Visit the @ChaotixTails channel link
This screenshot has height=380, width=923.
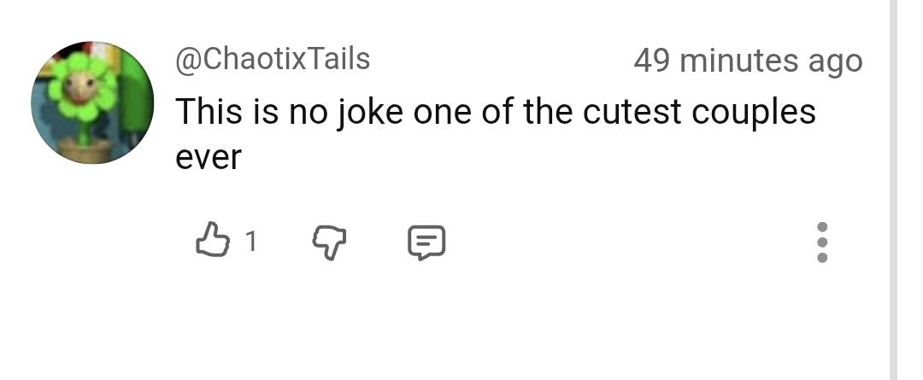pos(273,59)
